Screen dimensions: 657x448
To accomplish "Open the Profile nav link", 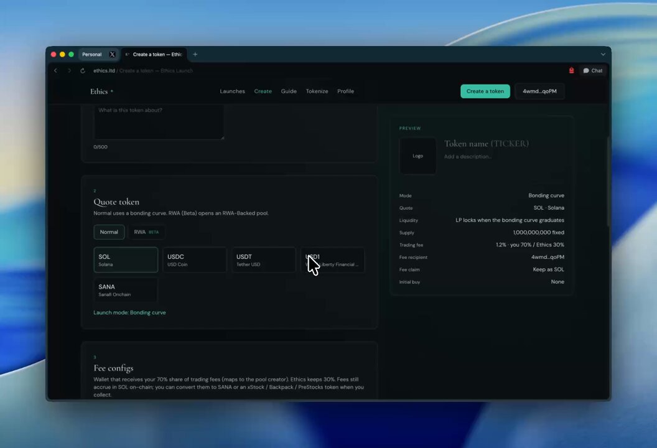I will pyautogui.click(x=346, y=91).
